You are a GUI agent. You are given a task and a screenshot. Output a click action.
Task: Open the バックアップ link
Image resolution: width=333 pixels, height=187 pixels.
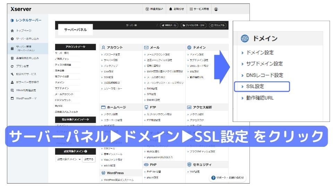point(111,66)
